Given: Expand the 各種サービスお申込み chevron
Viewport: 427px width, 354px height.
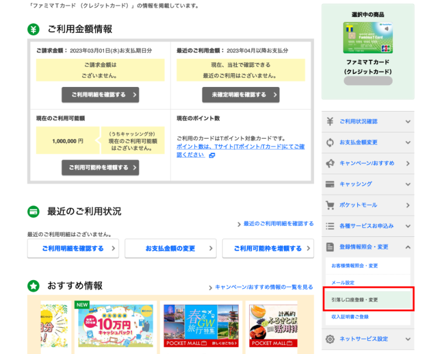Looking at the screenshot, I should coord(408,226).
